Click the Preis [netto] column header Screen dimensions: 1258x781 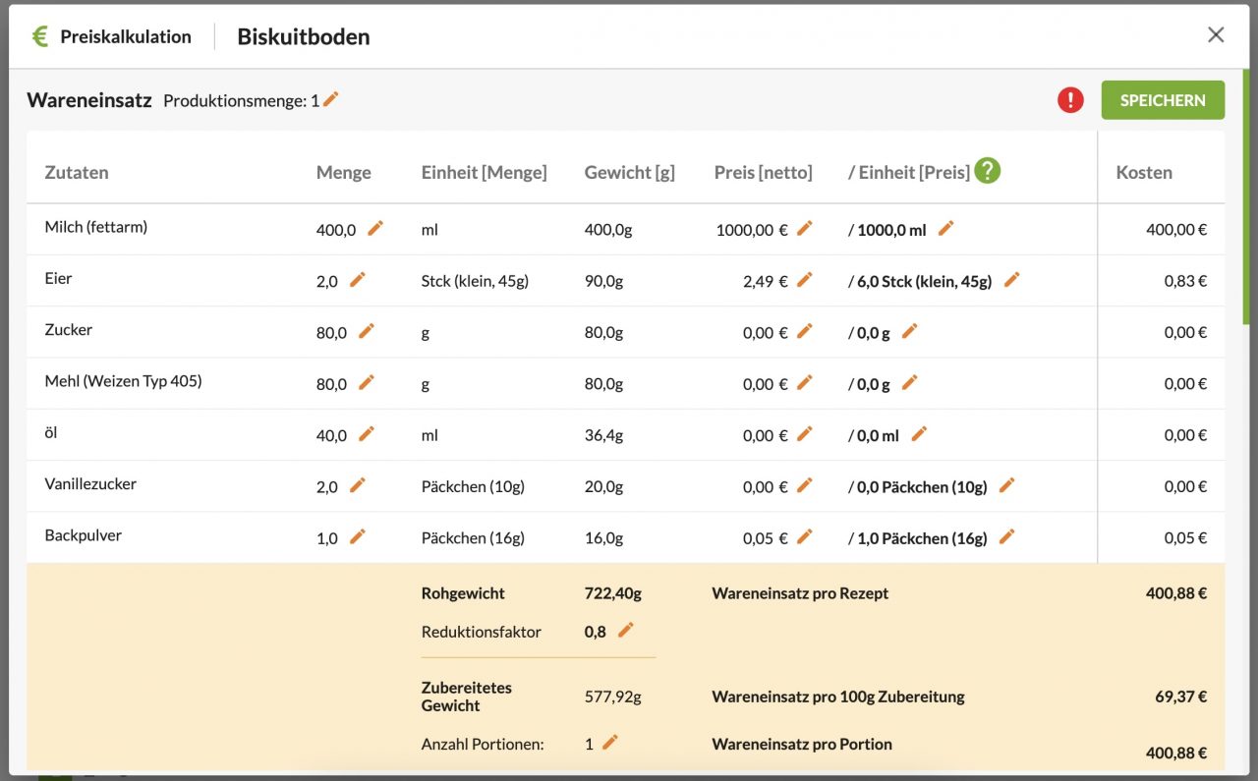pos(764,172)
